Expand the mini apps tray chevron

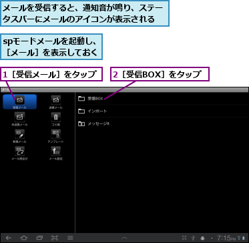click(124, 238)
